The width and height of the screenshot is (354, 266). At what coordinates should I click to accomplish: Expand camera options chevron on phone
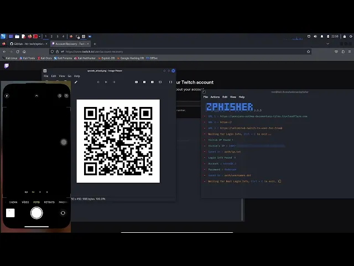37,96
